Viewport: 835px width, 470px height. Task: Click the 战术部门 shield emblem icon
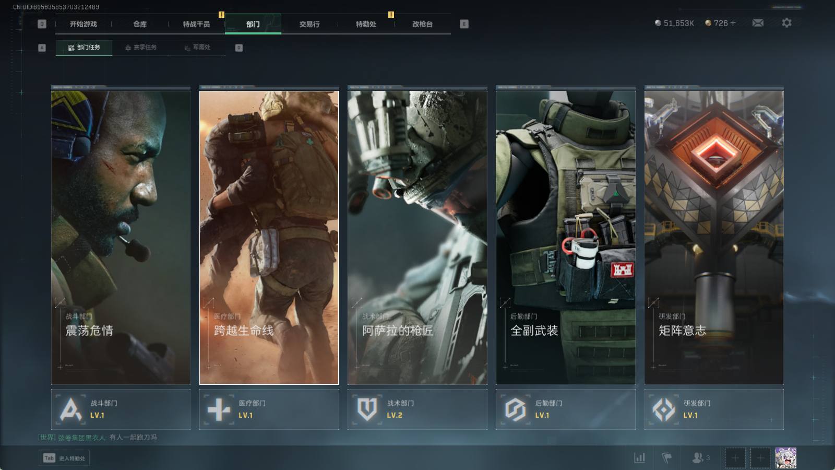point(367,409)
